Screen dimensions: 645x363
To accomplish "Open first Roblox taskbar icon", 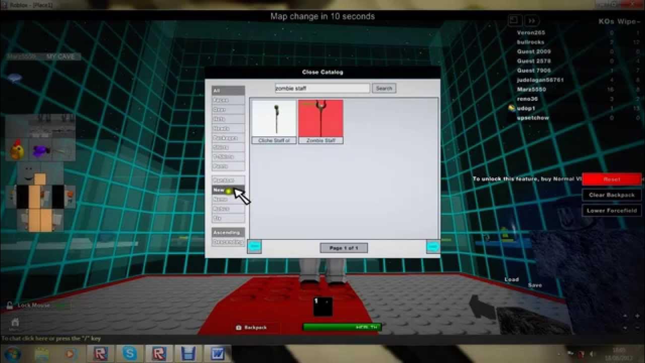I will click(100, 353).
